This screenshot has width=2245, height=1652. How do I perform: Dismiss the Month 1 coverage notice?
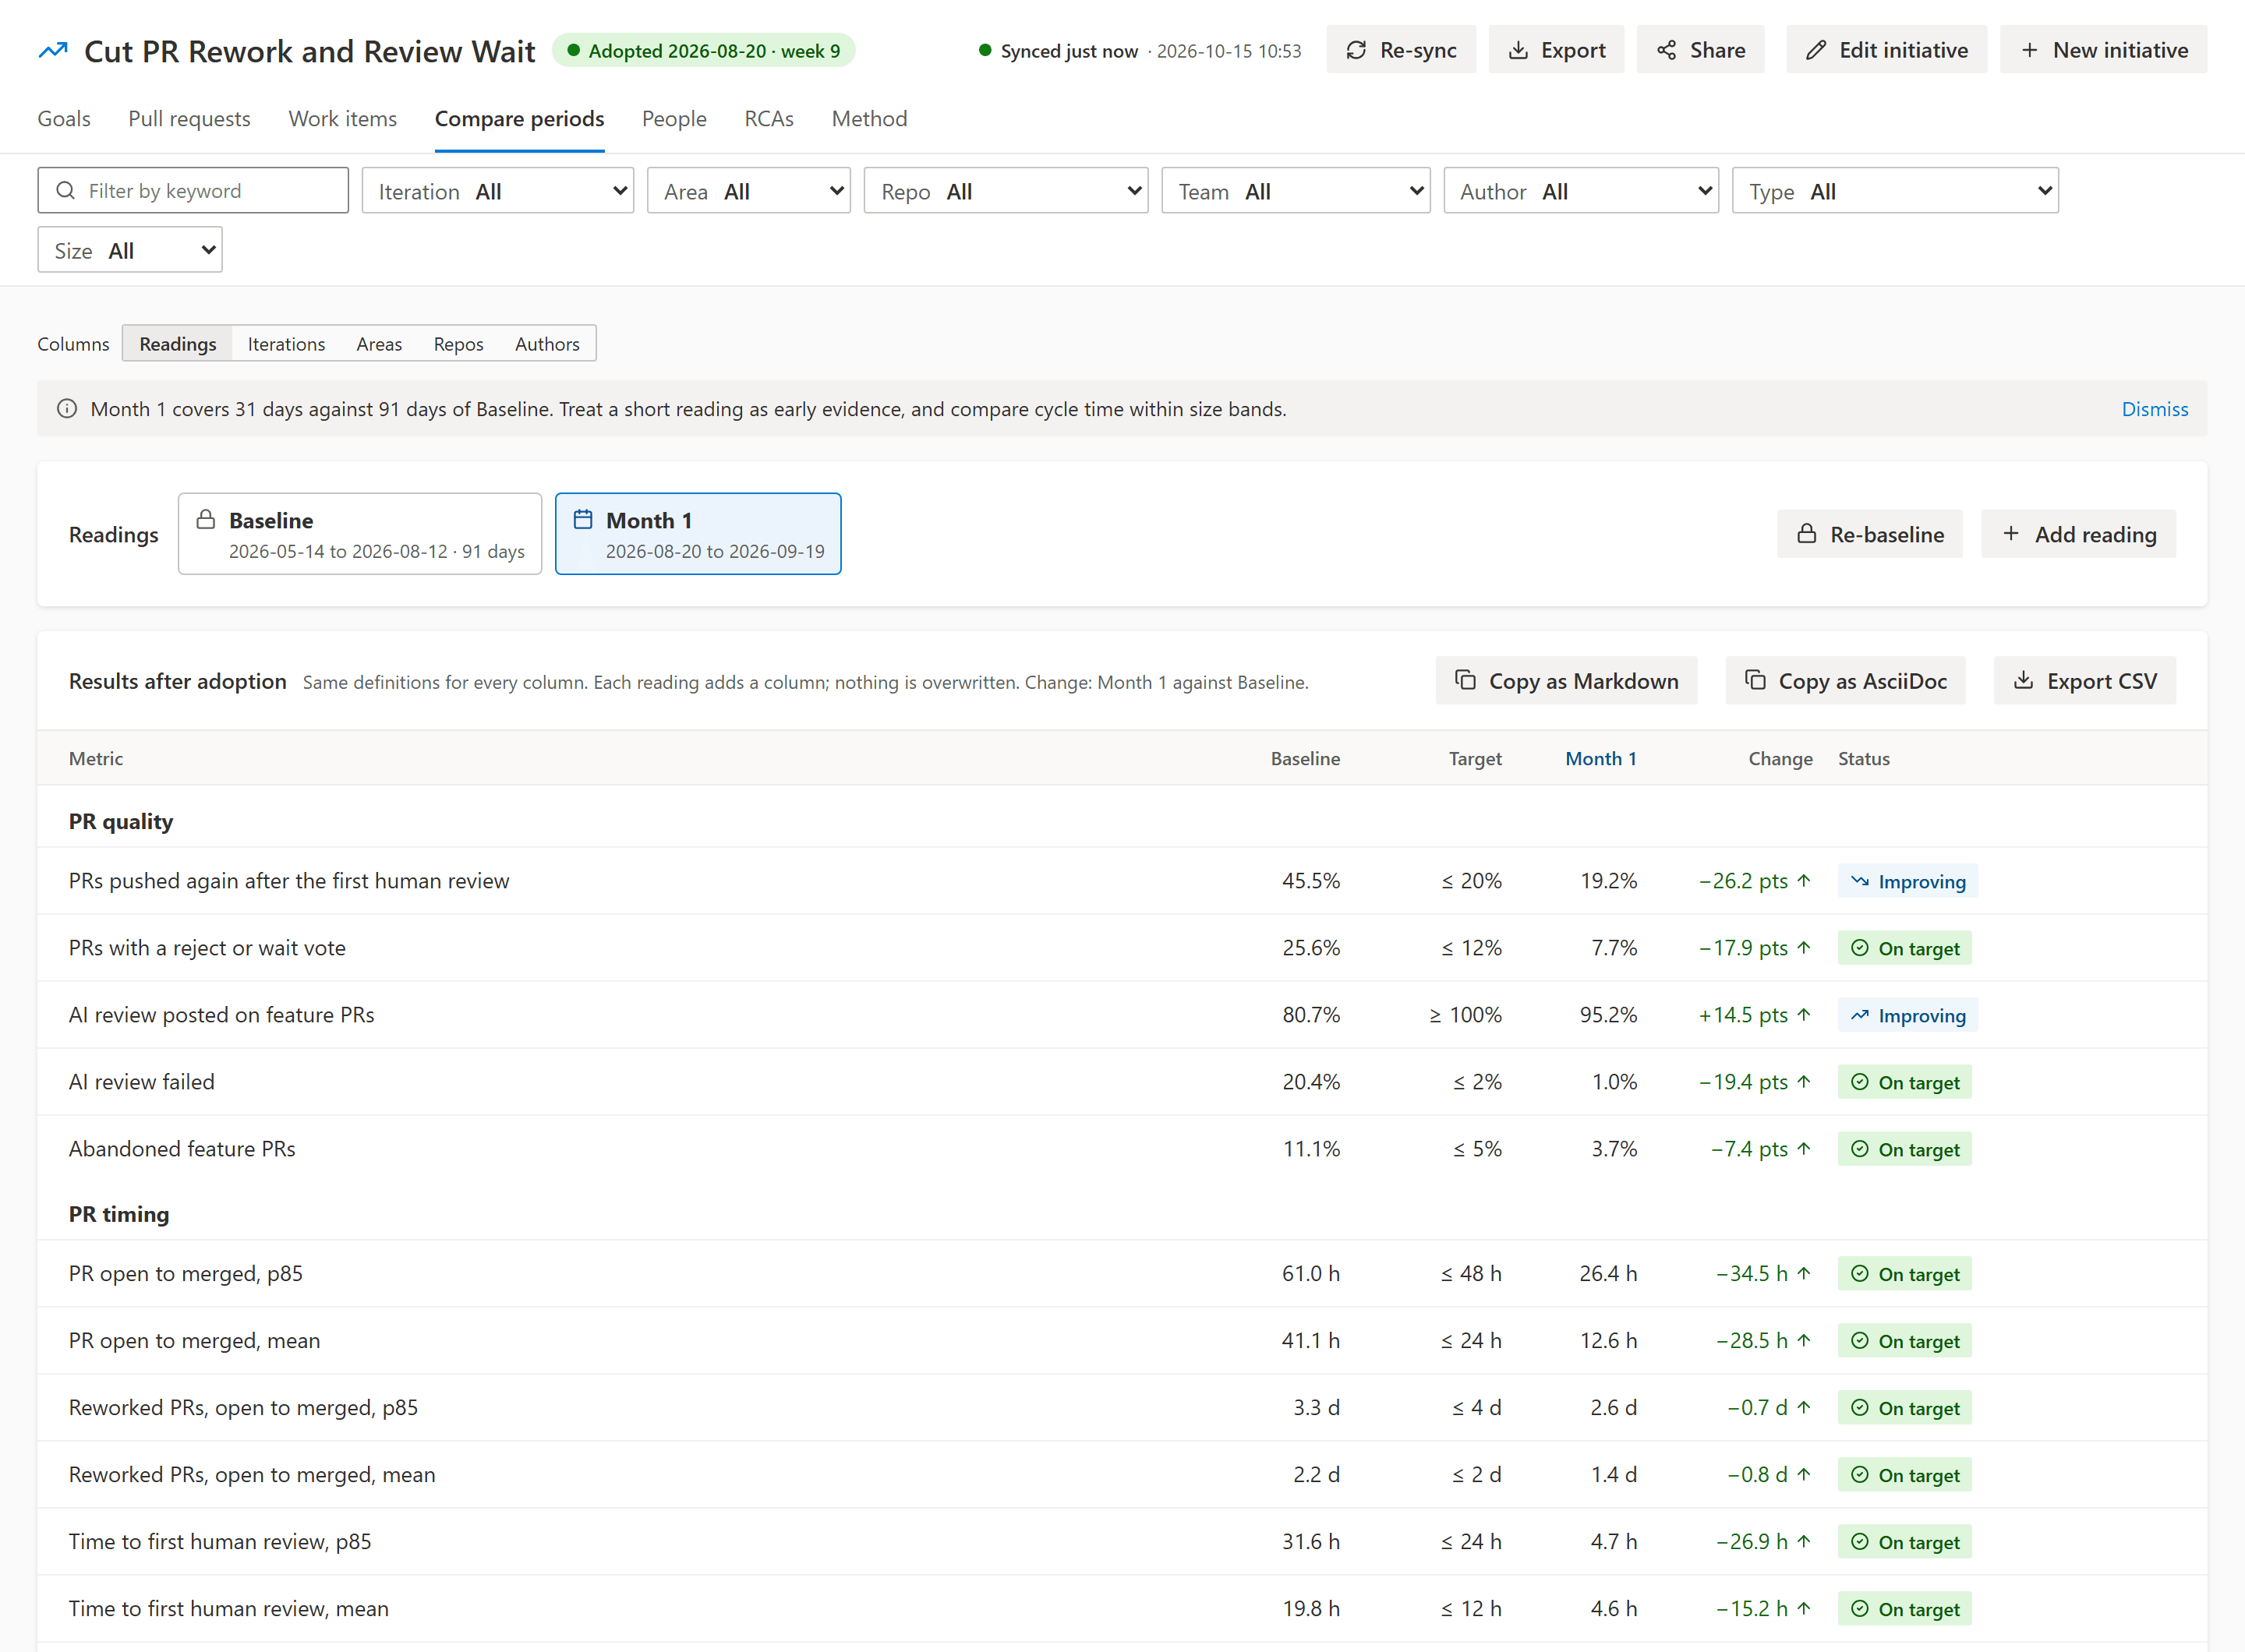click(2155, 408)
